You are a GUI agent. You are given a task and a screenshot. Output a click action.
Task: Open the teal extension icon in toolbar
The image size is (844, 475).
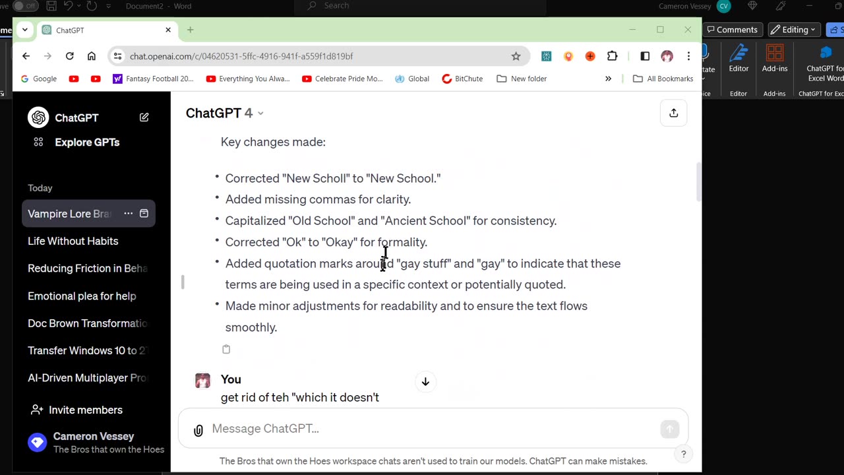tap(546, 56)
